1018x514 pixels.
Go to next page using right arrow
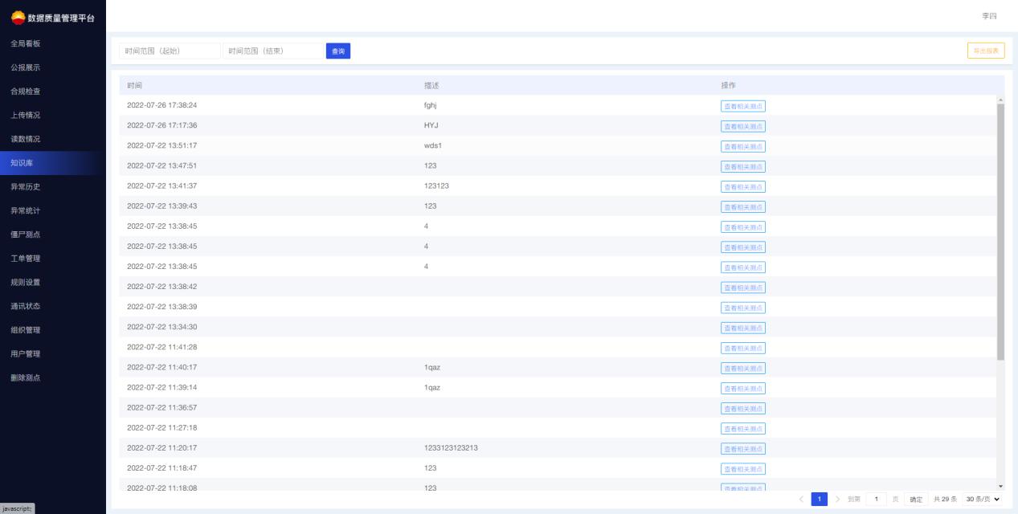tap(836, 500)
